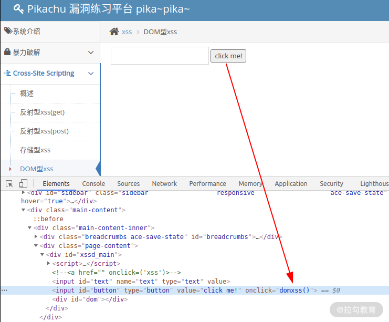The height and width of the screenshot is (322, 389).
Task: Open the Network tab
Action: coord(164,184)
